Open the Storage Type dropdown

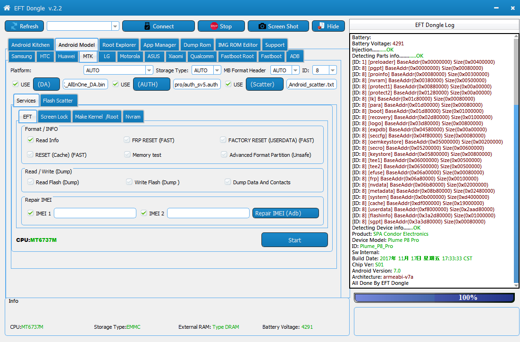click(217, 70)
